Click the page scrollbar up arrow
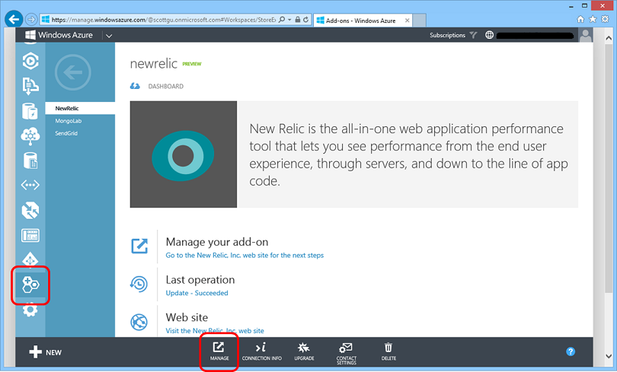Screen dimensions: 617x372 pyautogui.click(x=609, y=39)
